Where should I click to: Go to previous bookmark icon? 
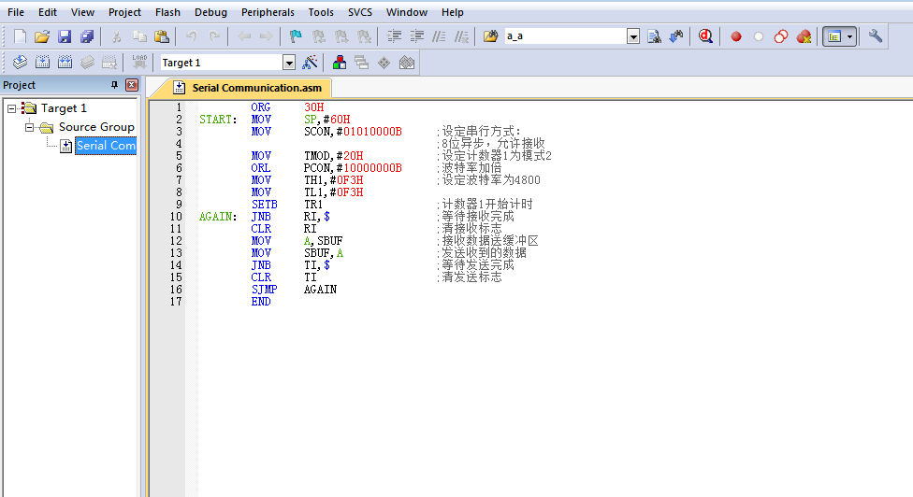point(318,36)
